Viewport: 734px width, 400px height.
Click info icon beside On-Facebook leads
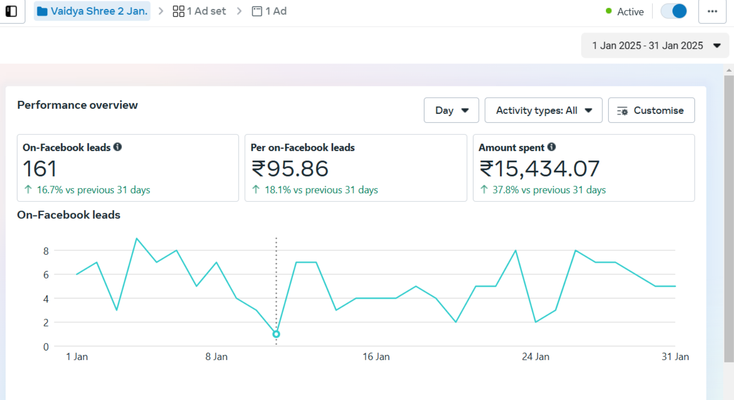pyautogui.click(x=117, y=147)
